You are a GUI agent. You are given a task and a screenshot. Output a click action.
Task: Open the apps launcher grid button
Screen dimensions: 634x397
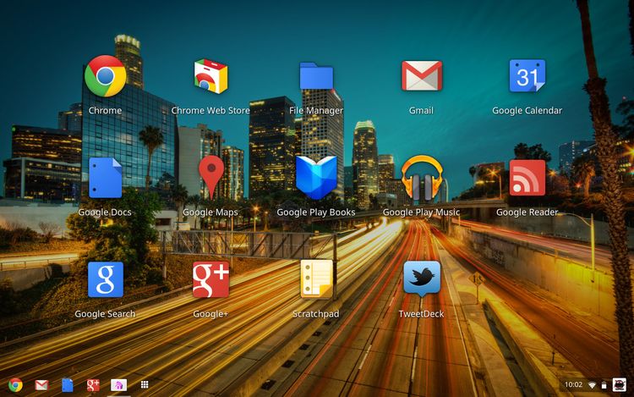(x=145, y=385)
